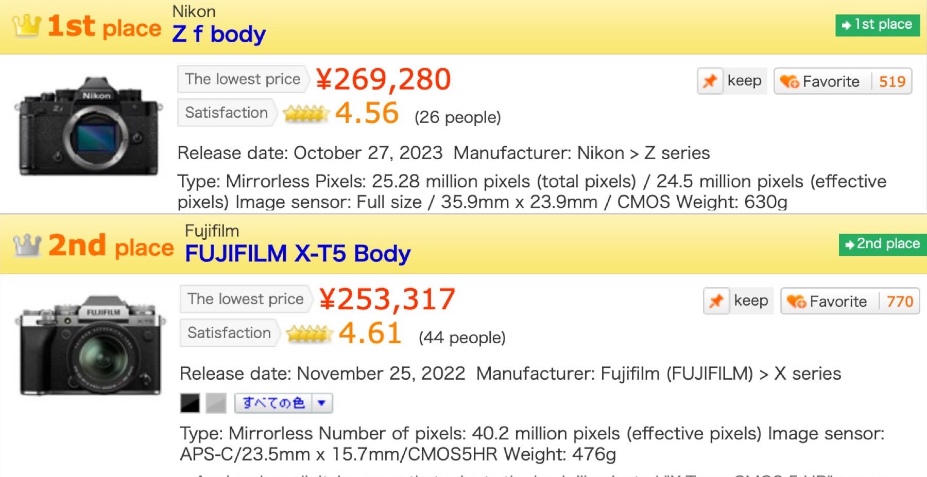The width and height of the screenshot is (927, 477).
Task: Jump to green 1st place button
Action: pyautogui.click(x=878, y=25)
